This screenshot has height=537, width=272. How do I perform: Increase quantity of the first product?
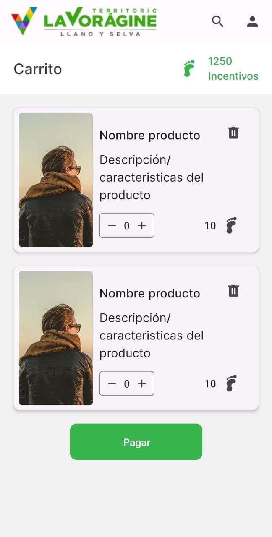(x=142, y=225)
